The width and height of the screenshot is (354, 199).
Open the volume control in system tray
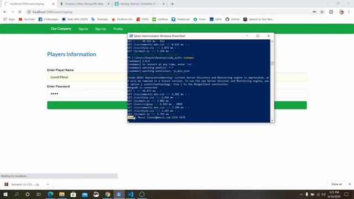click(324, 194)
